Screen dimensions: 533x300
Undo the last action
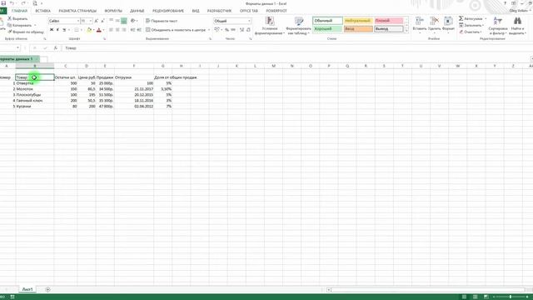(12, 3)
